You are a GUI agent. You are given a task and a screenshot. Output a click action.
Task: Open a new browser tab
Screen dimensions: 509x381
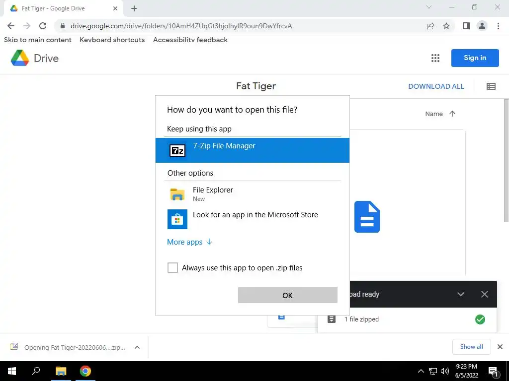134,8
